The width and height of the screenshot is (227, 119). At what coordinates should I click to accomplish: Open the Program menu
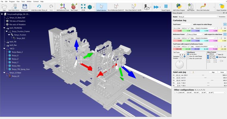[12, 1]
